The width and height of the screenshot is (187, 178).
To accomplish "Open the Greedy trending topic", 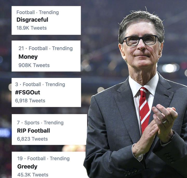I will point(27,167).
